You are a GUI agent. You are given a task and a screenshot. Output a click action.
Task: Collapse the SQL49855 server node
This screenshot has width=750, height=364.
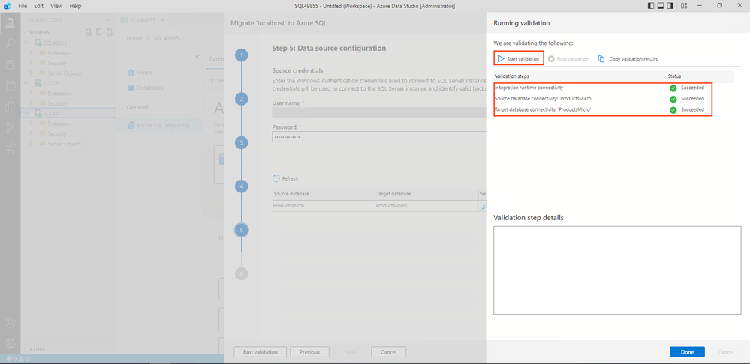click(27, 43)
